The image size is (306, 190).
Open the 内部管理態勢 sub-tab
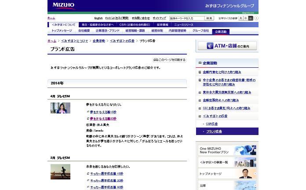177,31
